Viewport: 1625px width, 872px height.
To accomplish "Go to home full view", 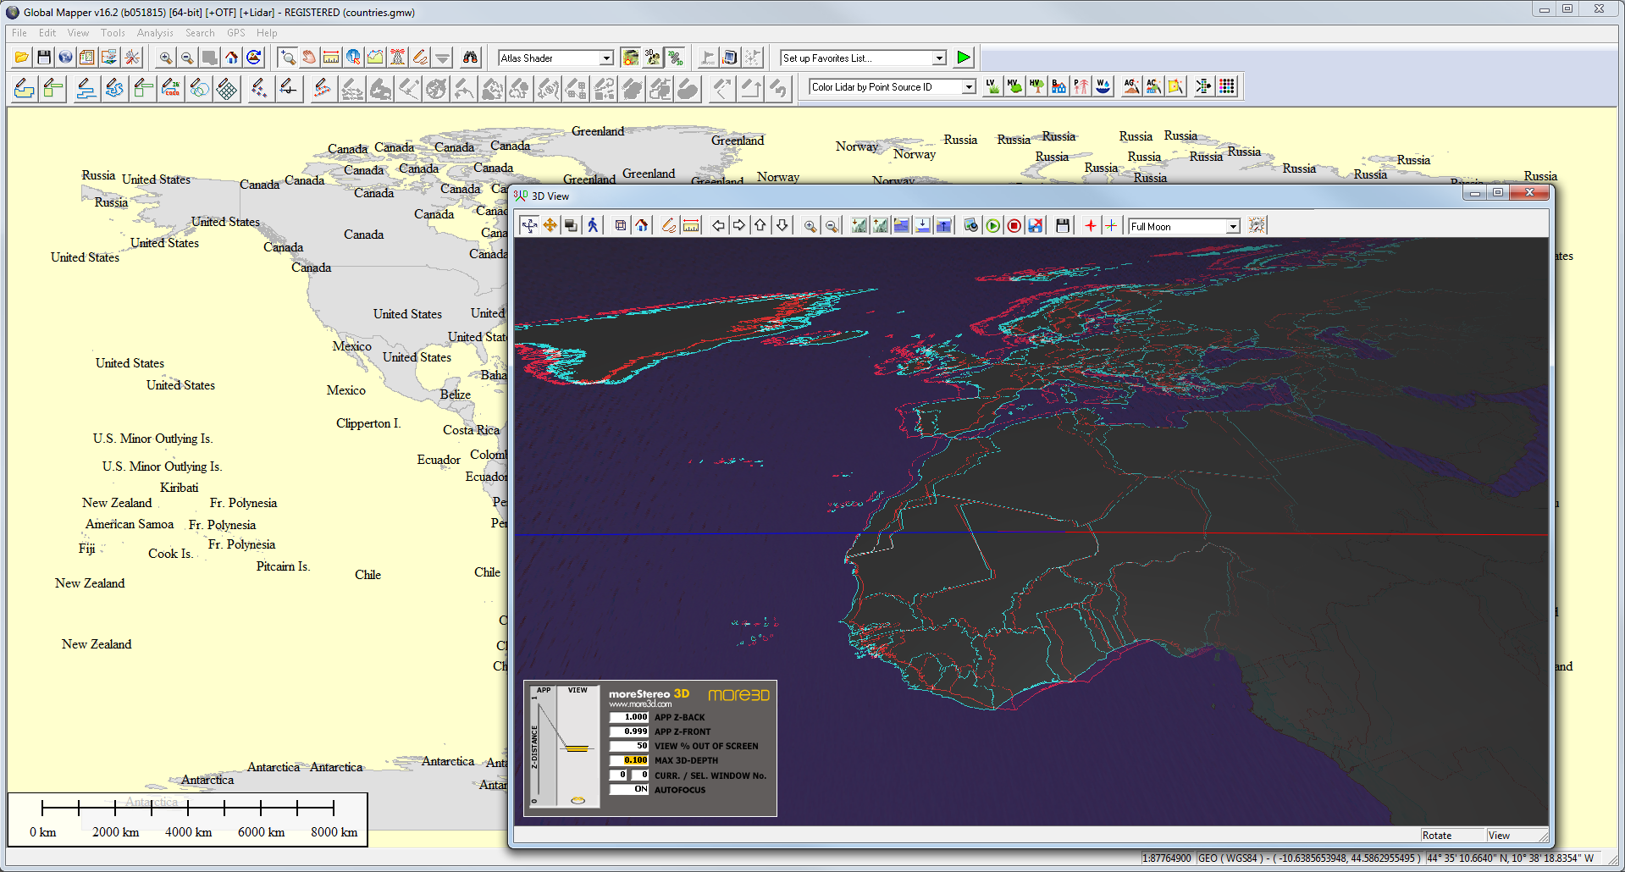I will point(232,58).
